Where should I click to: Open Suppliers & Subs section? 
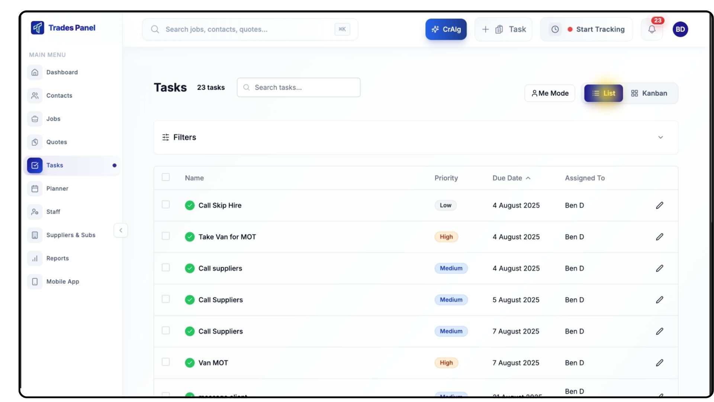[x=71, y=235]
